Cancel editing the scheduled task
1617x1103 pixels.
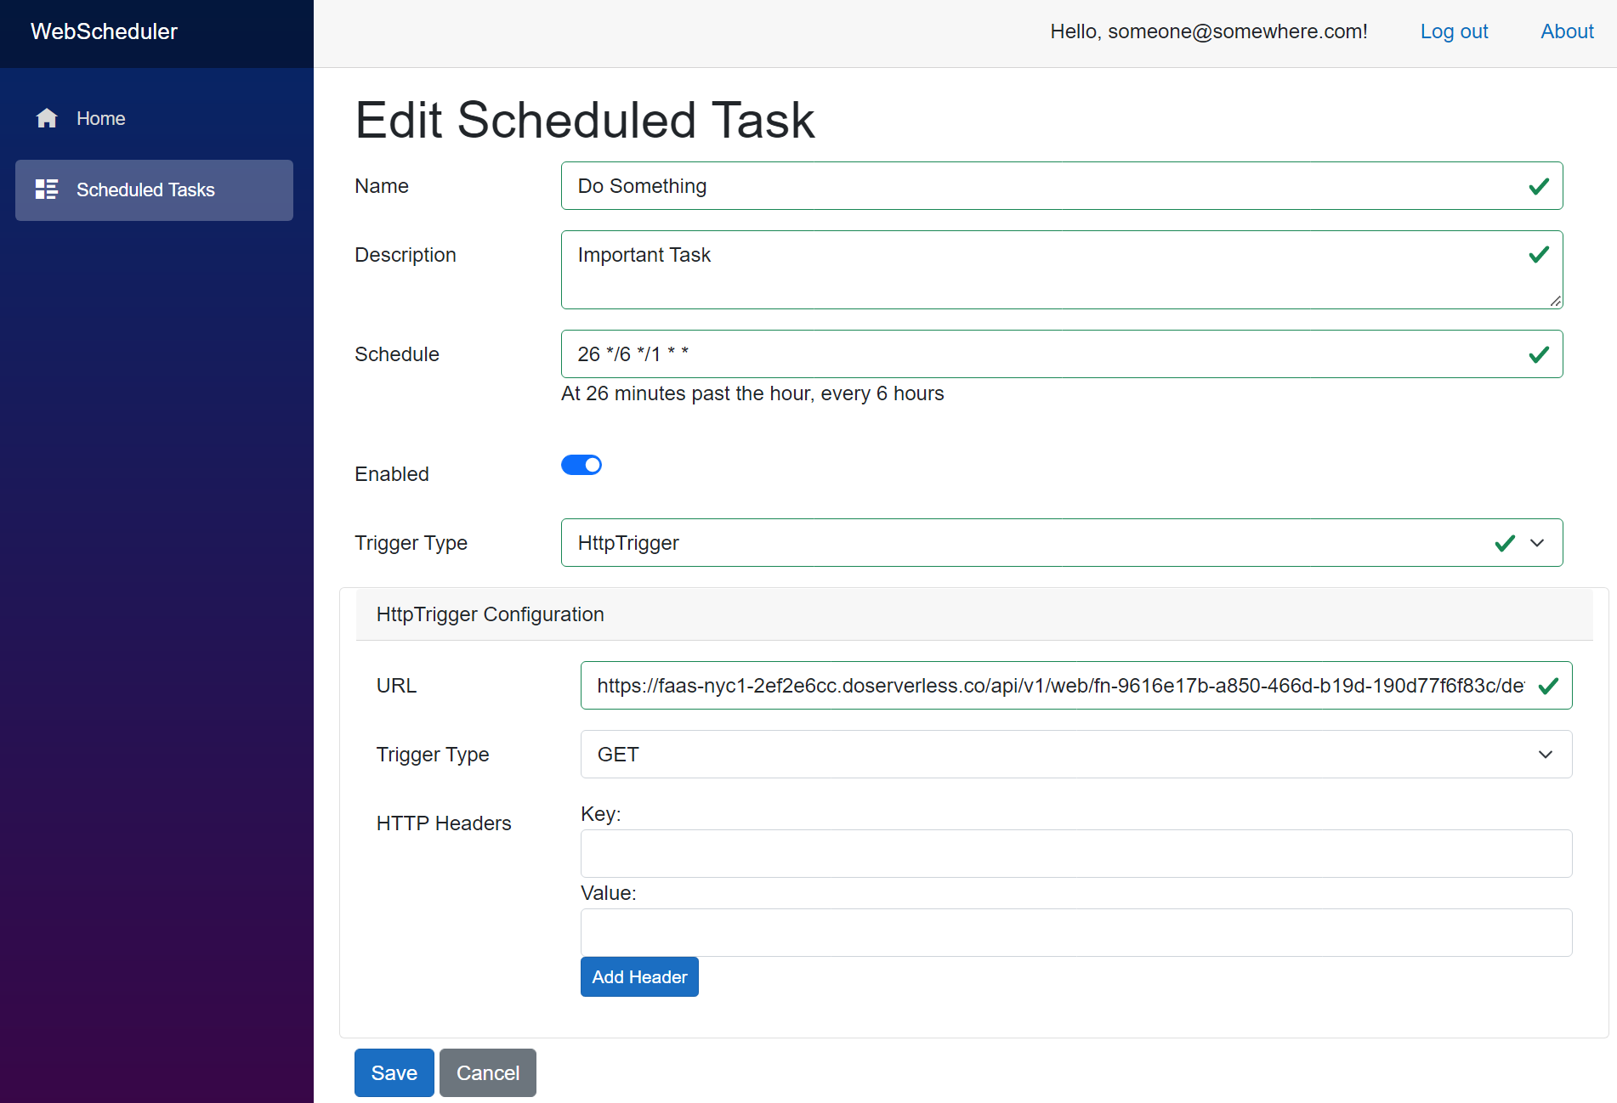(x=487, y=1072)
